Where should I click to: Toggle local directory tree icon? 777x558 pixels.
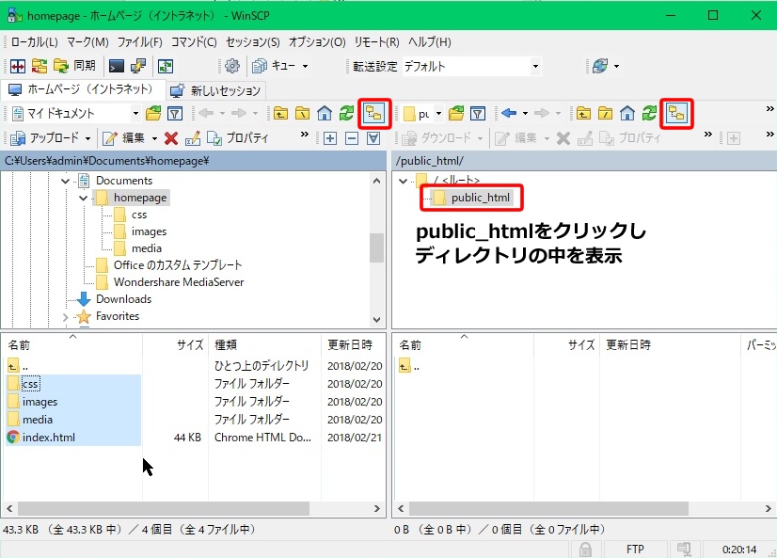point(373,114)
